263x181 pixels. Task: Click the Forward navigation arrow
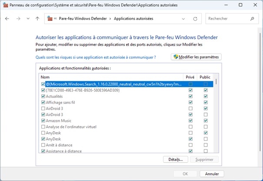[x=18, y=19]
